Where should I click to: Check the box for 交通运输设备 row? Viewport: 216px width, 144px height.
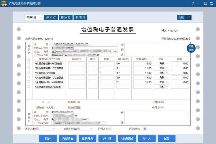pos(28,64)
